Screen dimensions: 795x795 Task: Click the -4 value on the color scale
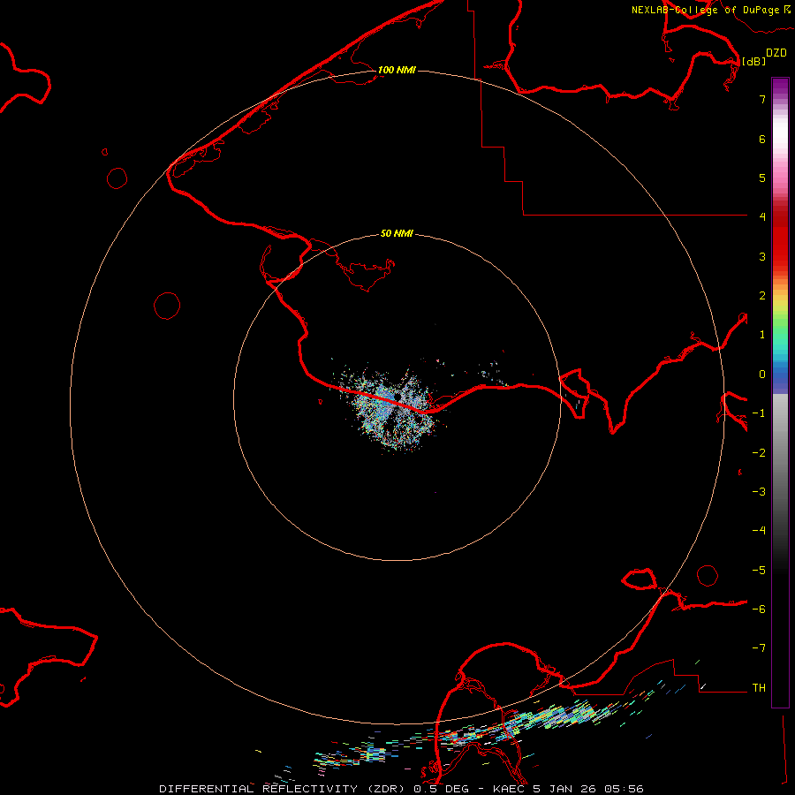[759, 530]
